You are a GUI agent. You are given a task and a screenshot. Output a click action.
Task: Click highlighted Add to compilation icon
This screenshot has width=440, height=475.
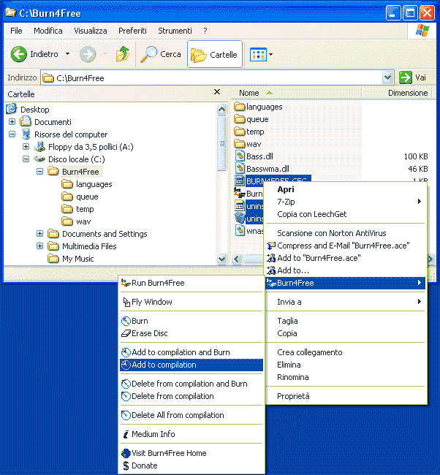point(126,365)
